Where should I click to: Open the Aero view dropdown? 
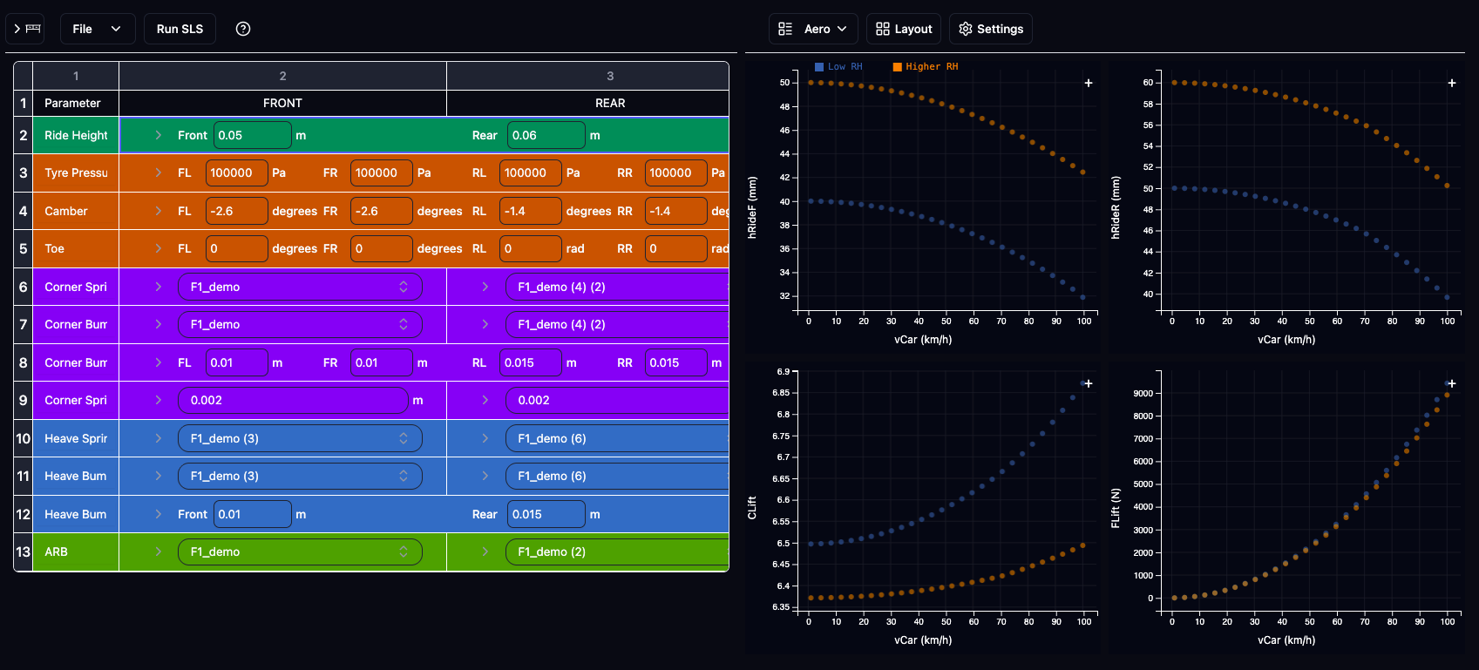[813, 29]
